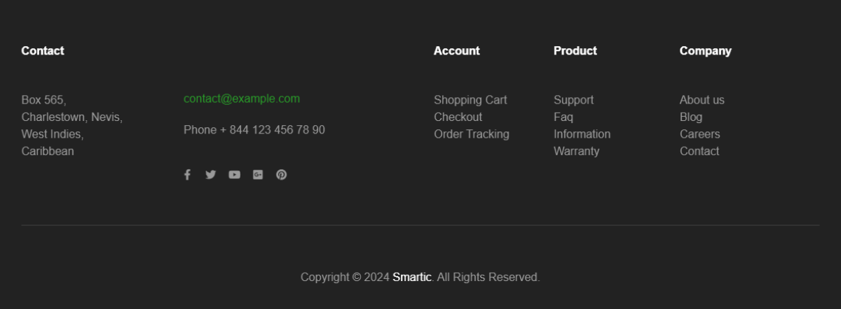
Task: Click the Careers link
Action: pos(699,134)
